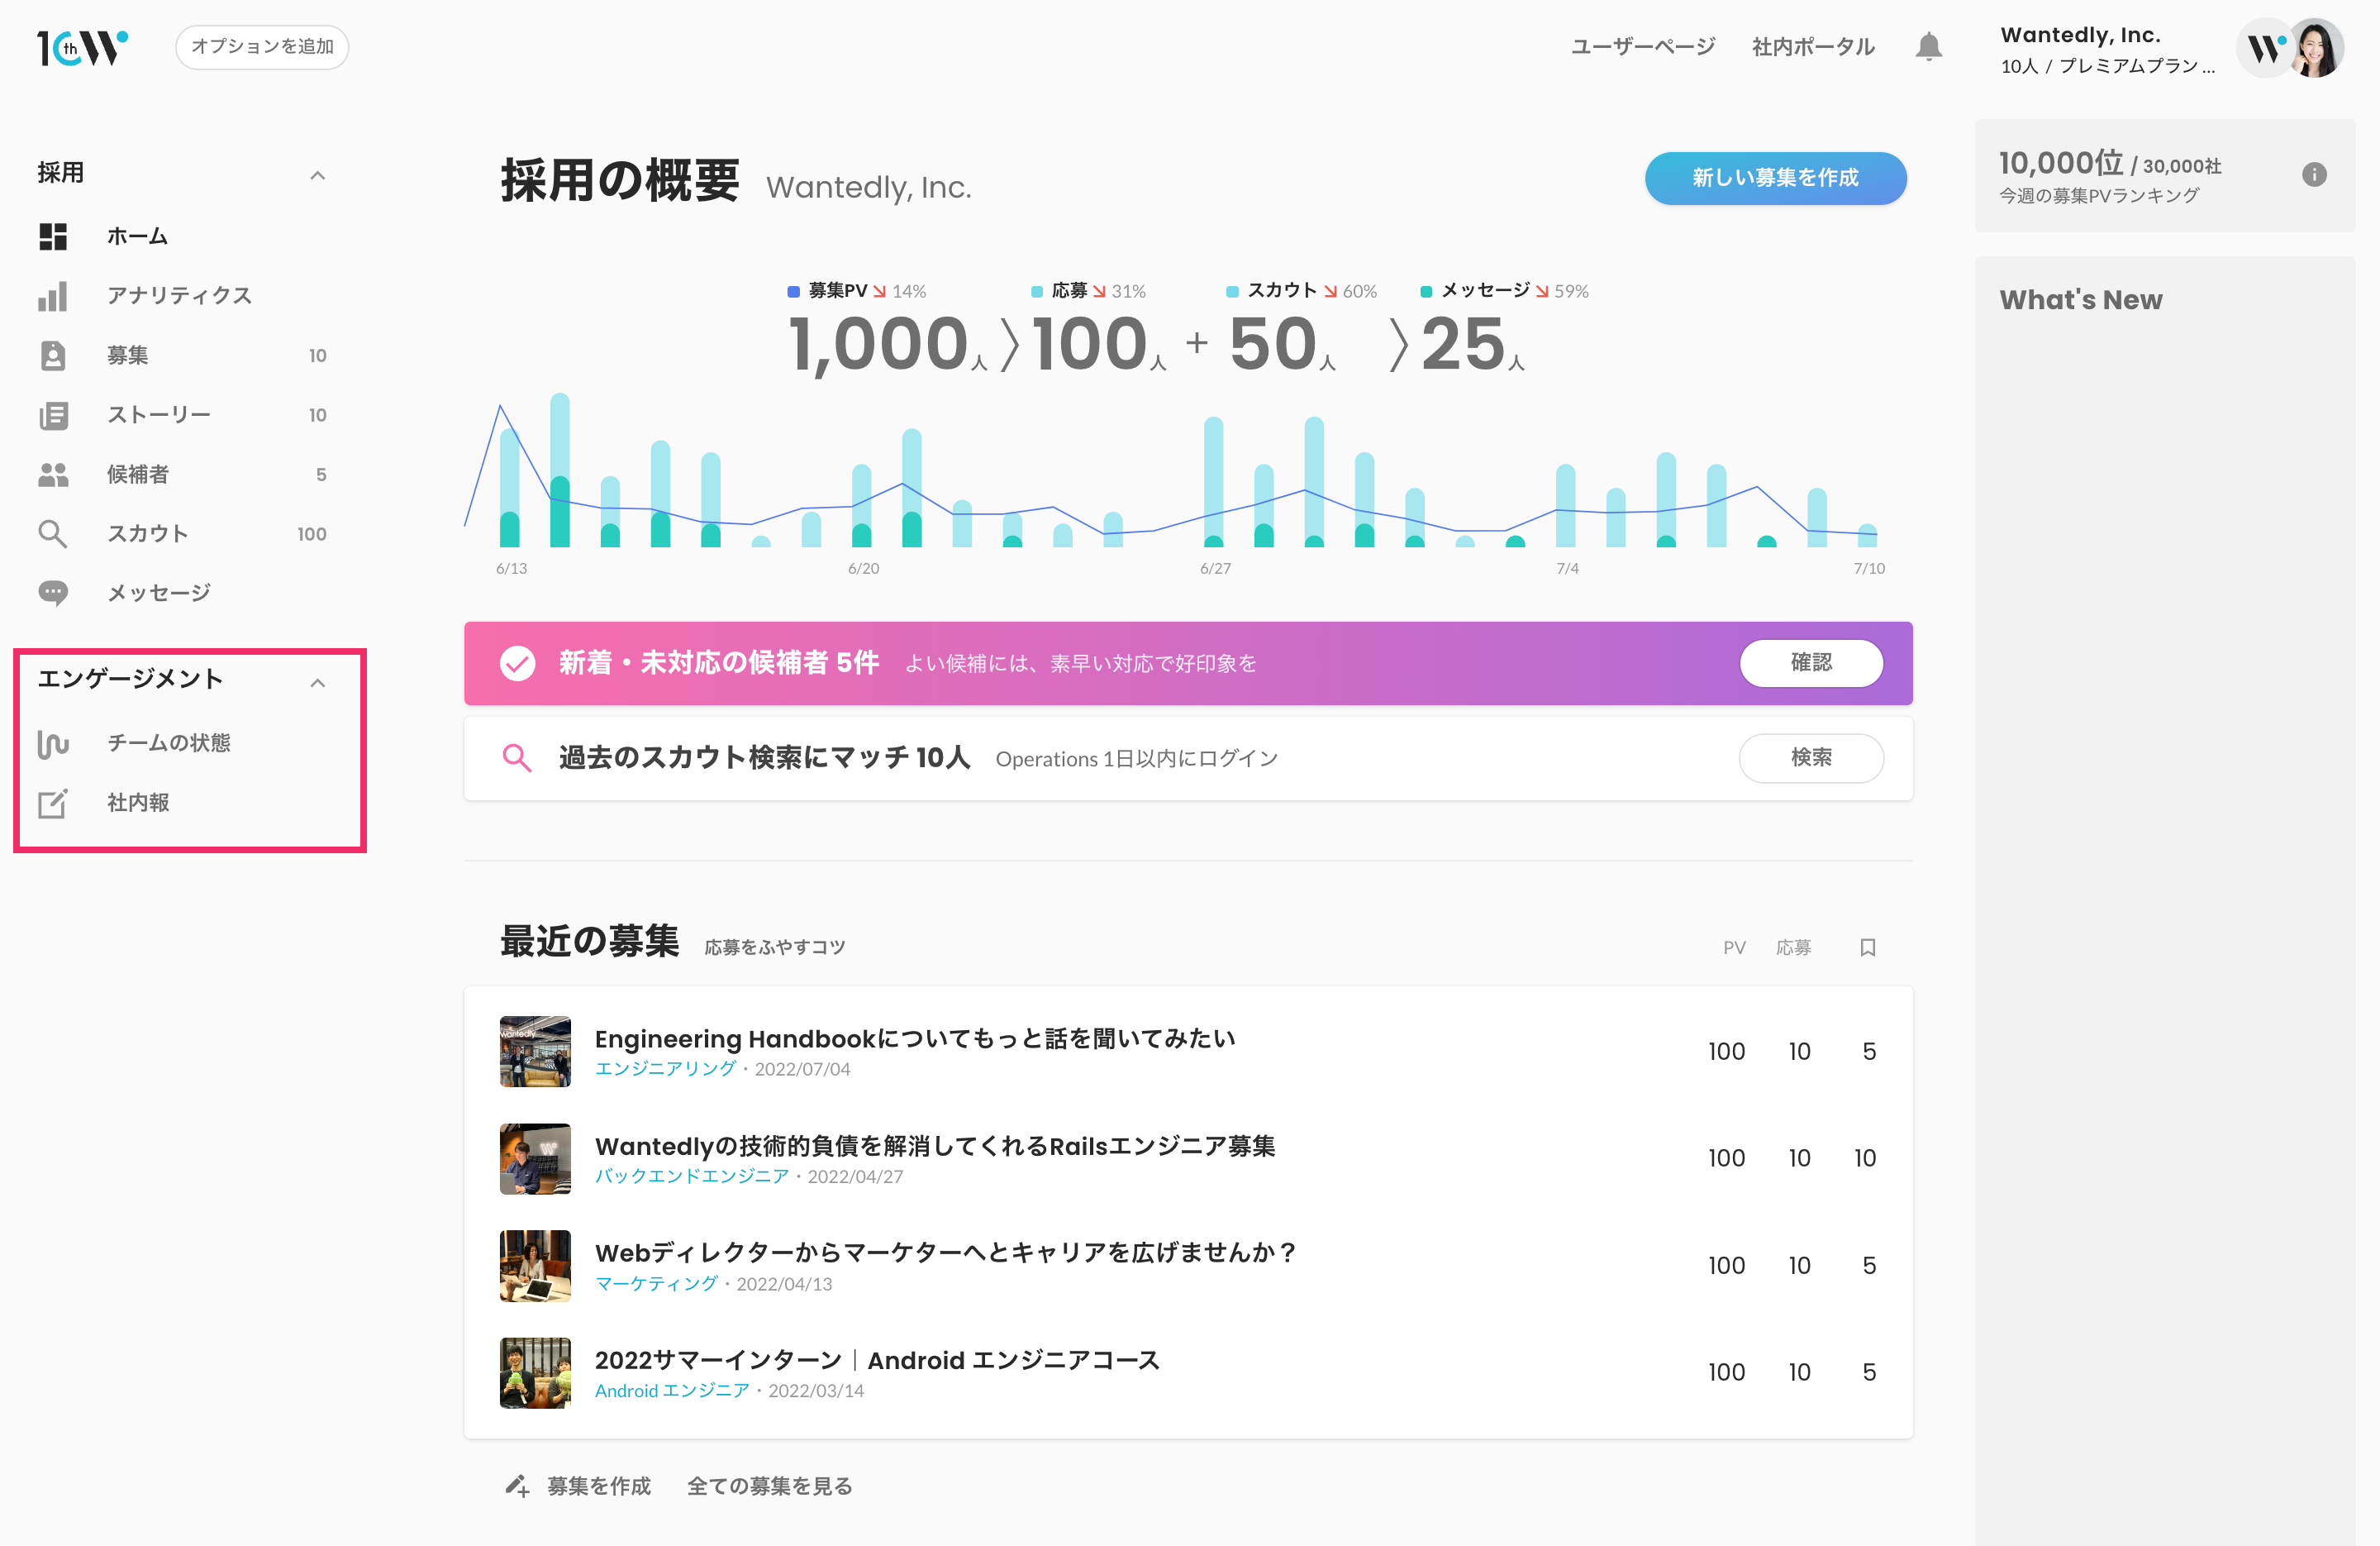
Task: Toggle the 応募 legend swatch
Action: [1036, 291]
